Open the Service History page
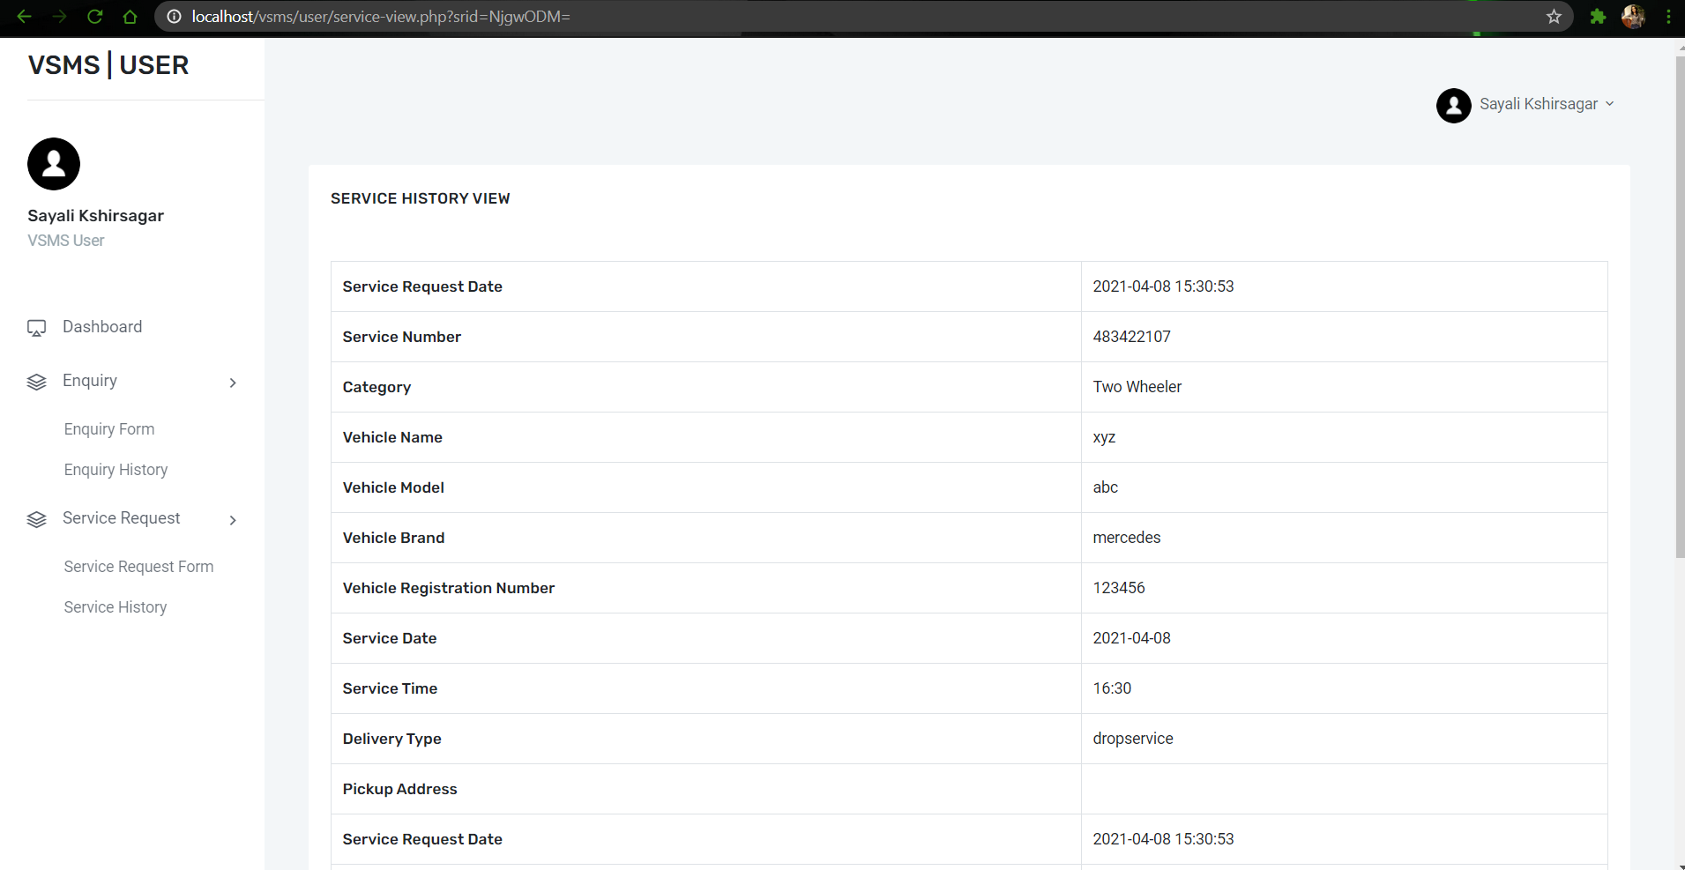The image size is (1685, 870). click(x=115, y=606)
